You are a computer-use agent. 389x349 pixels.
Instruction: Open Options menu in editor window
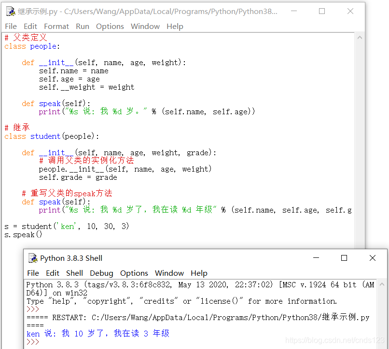click(x=110, y=27)
